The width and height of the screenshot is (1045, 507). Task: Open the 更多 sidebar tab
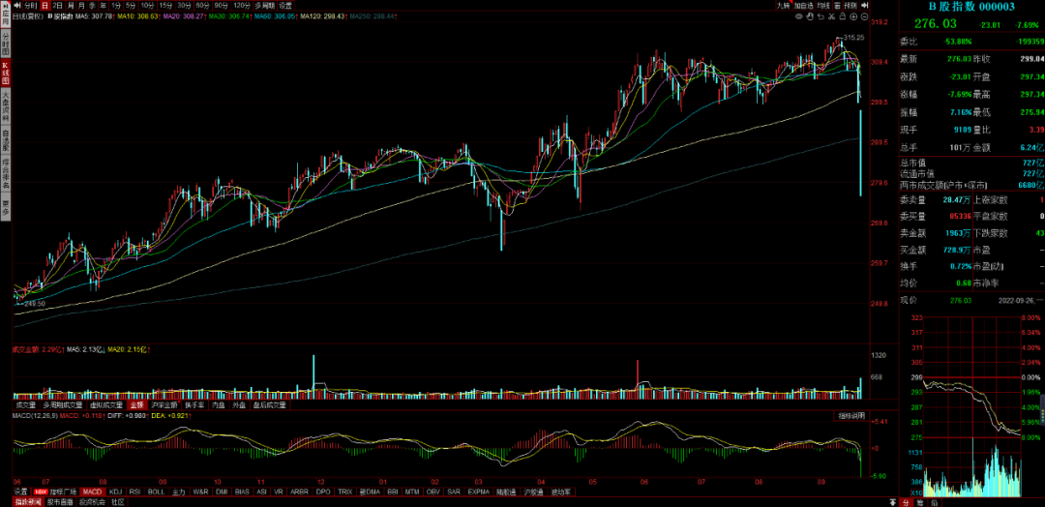[x=6, y=206]
